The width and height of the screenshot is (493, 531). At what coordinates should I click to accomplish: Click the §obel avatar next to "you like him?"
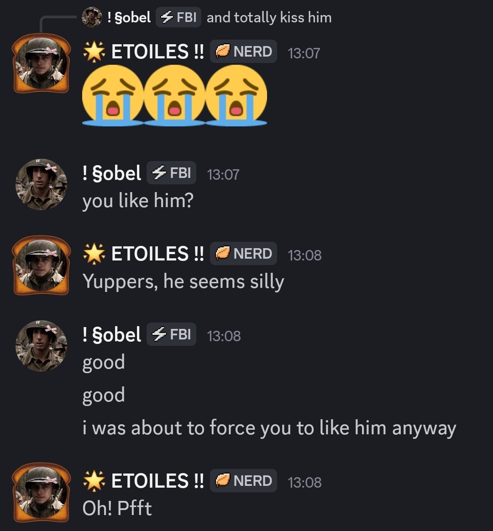coord(42,185)
